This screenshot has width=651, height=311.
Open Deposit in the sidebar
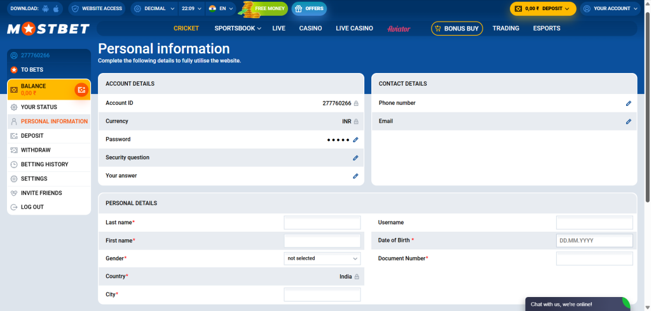tap(49, 136)
